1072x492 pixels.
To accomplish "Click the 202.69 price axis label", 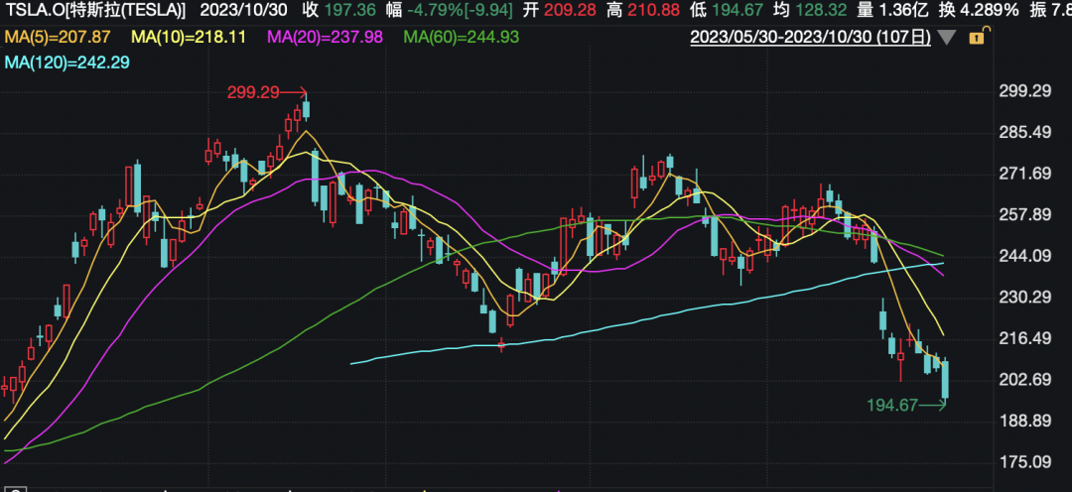I will coord(1024,380).
